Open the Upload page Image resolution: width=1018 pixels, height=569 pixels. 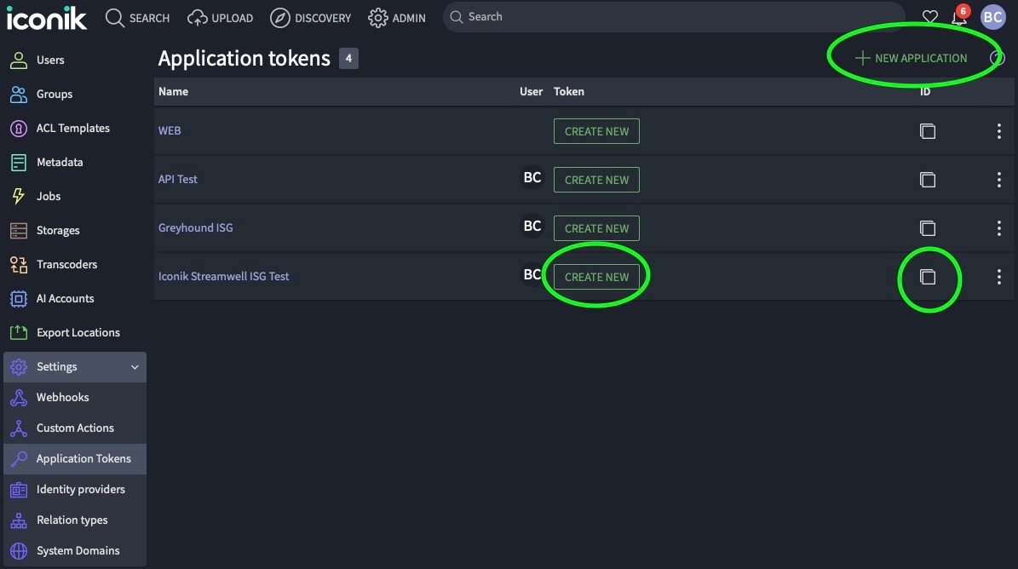(x=221, y=18)
